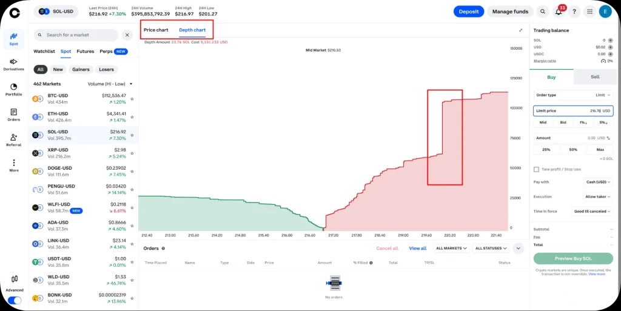The height and width of the screenshot is (311, 621).
Task: Open the search magnifier in header
Action: coord(542,12)
